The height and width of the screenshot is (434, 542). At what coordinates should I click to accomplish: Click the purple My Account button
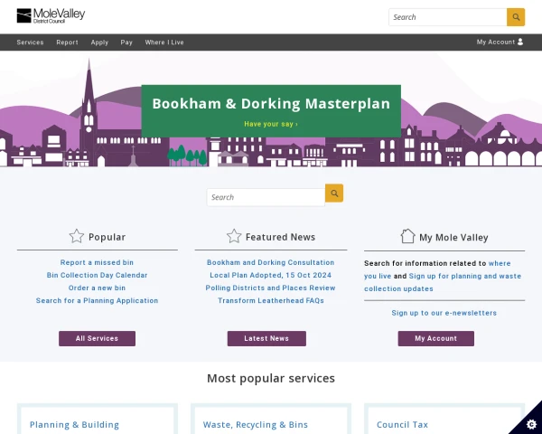click(436, 338)
